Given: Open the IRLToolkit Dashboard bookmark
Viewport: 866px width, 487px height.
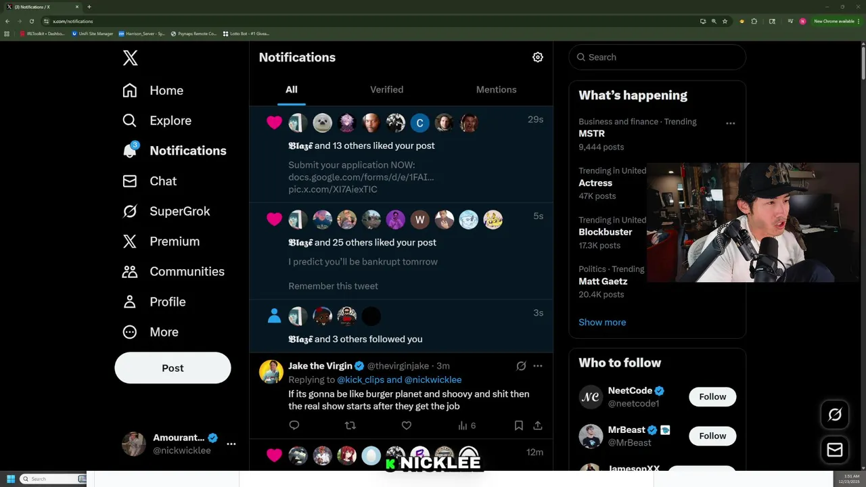Looking at the screenshot, I should [x=43, y=33].
